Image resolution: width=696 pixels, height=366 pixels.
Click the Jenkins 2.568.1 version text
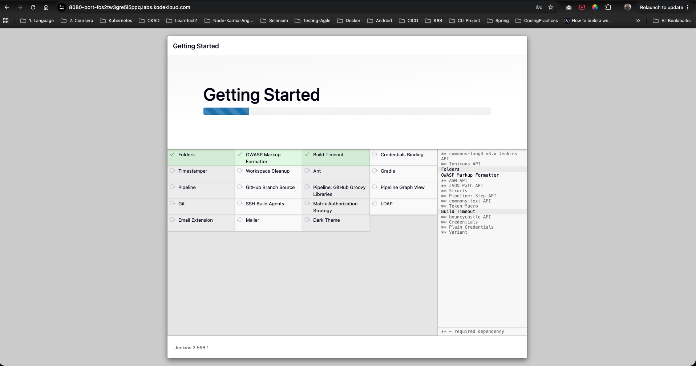tap(191, 347)
